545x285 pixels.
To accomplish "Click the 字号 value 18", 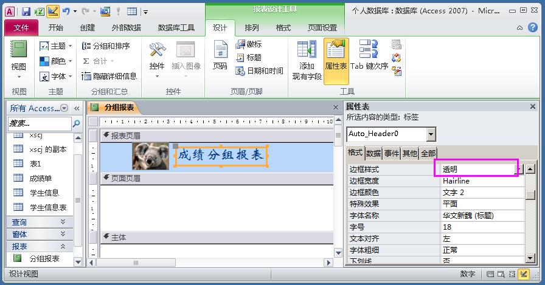I will [482, 227].
